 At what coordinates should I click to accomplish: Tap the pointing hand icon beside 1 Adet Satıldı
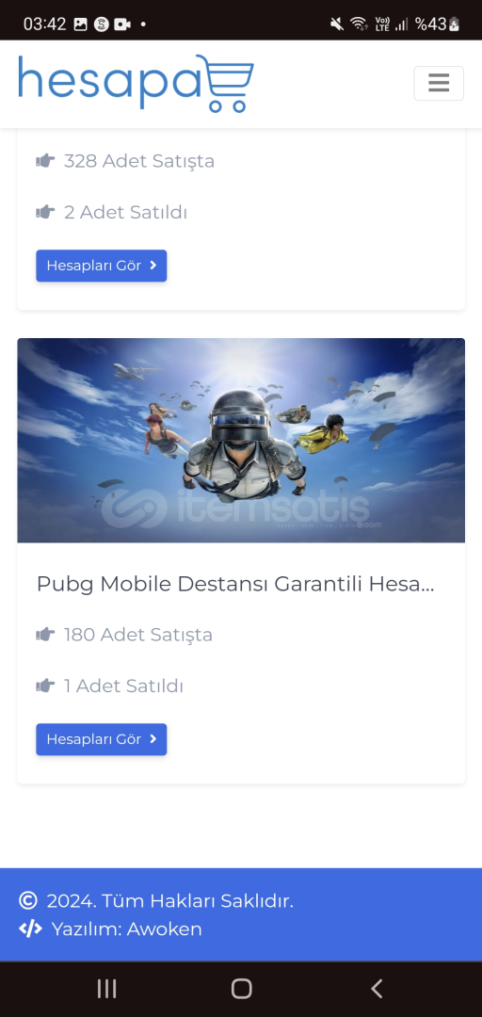(x=45, y=686)
